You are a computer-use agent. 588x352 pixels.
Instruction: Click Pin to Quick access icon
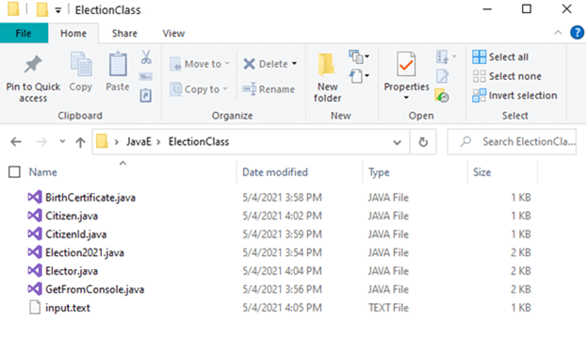tap(33, 64)
